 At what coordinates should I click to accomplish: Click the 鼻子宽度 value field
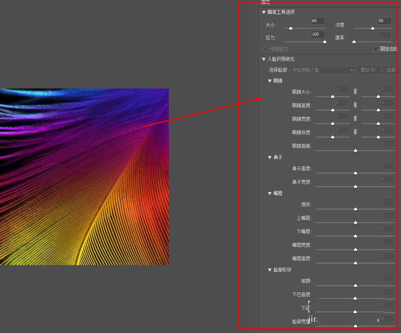point(388,179)
